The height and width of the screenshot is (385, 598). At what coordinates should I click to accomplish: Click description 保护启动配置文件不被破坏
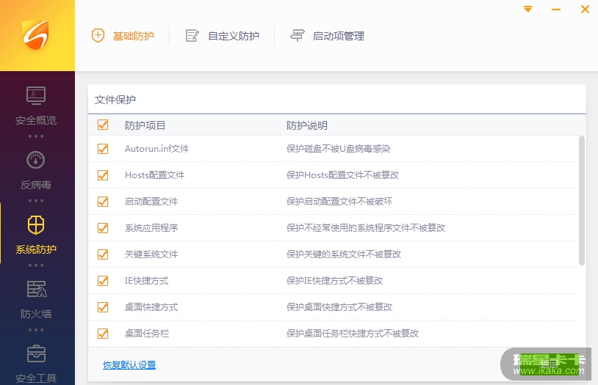tap(339, 201)
